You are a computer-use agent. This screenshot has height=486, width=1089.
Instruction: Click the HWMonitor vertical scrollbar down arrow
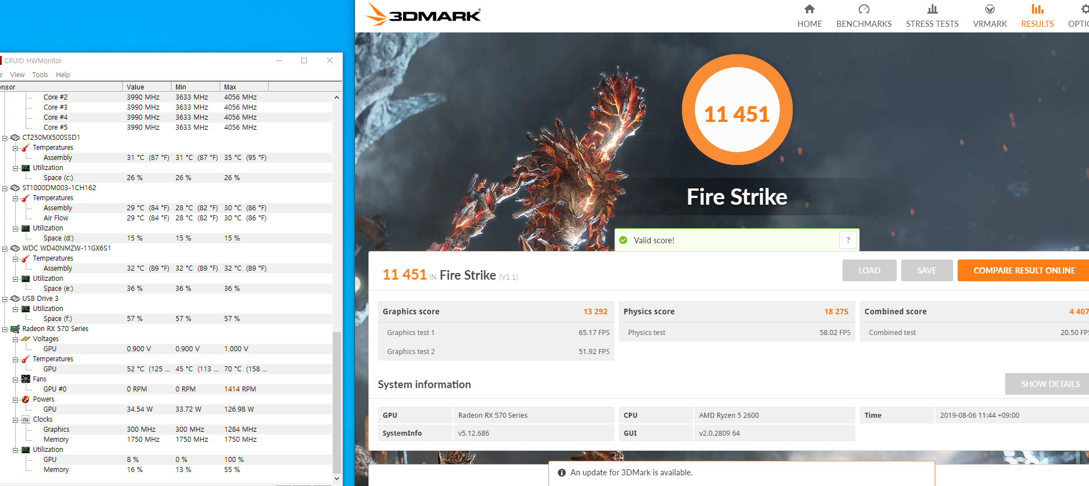[x=337, y=478]
